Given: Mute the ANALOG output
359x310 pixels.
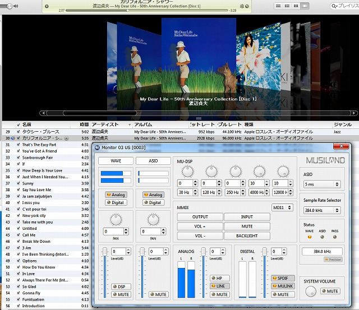Looking at the screenshot, I should click(220, 295).
